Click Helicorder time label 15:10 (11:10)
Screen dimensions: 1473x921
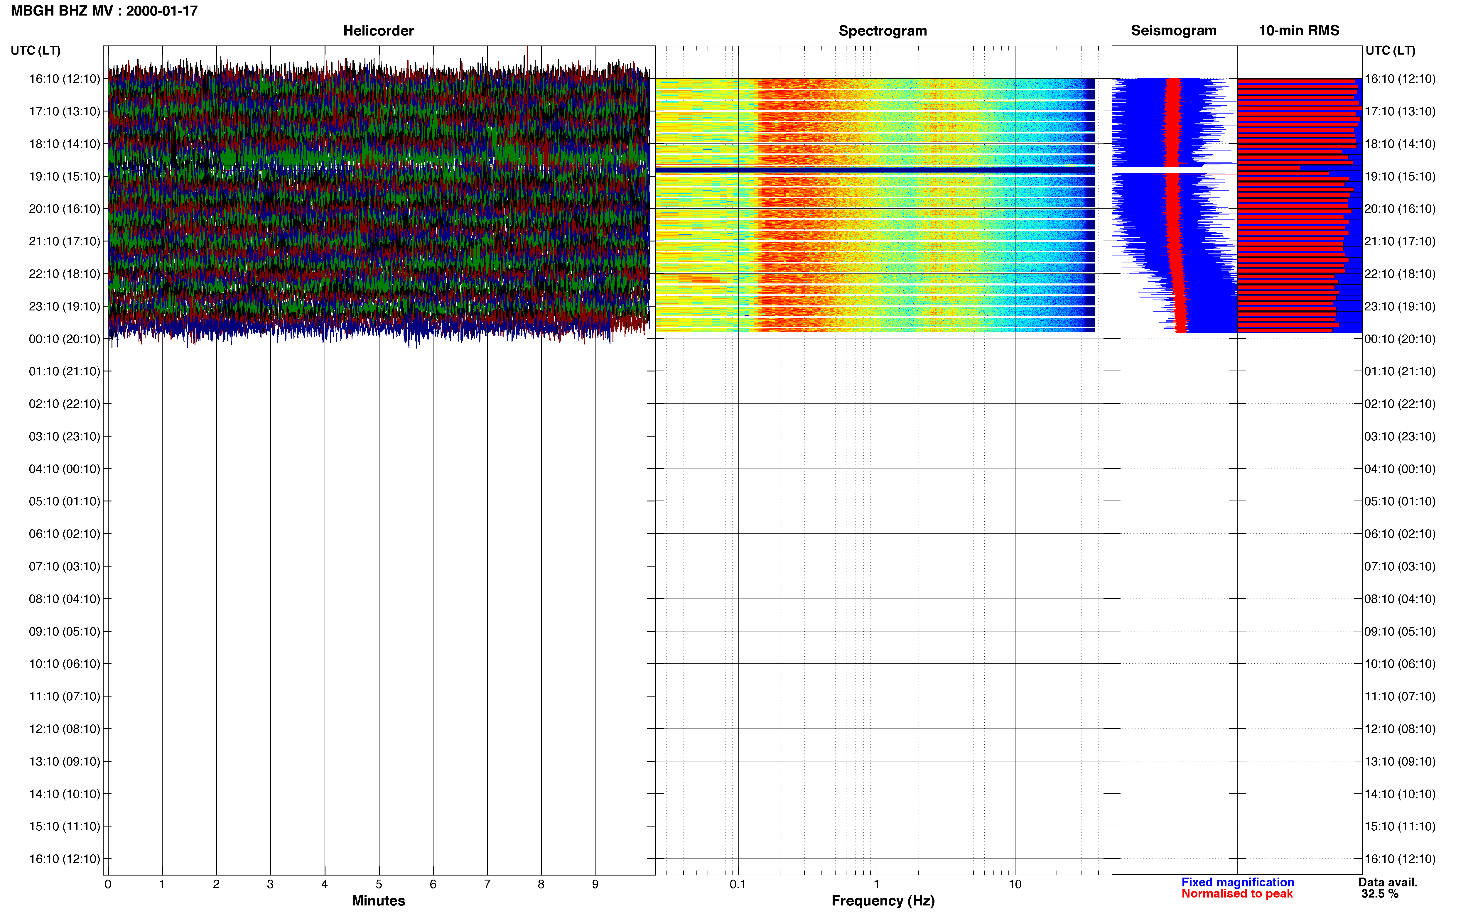pyautogui.click(x=65, y=827)
